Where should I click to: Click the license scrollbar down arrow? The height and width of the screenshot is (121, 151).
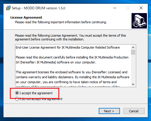133,84
